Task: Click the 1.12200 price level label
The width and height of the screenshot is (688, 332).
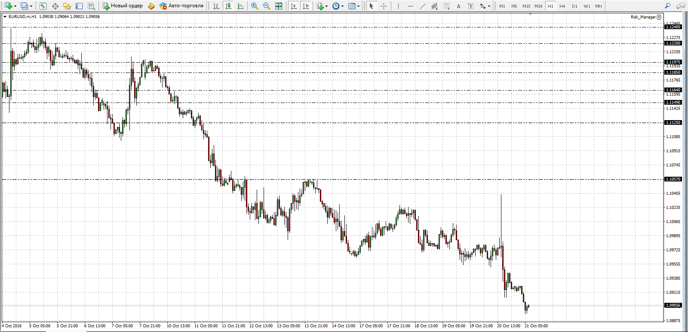Action: (x=673, y=43)
